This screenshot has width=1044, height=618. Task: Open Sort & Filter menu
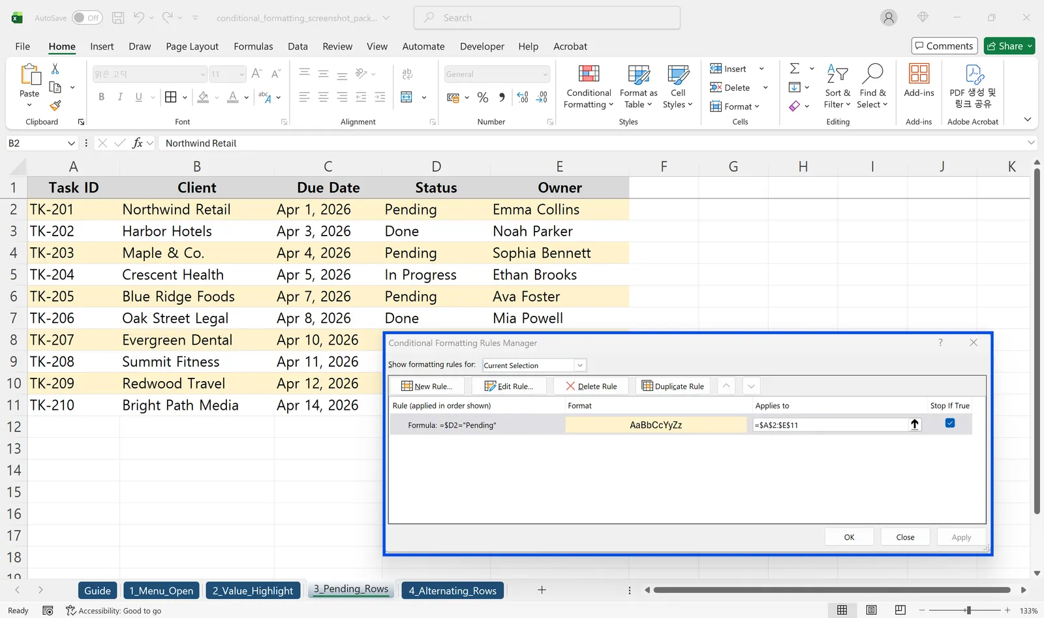click(x=837, y=87)
